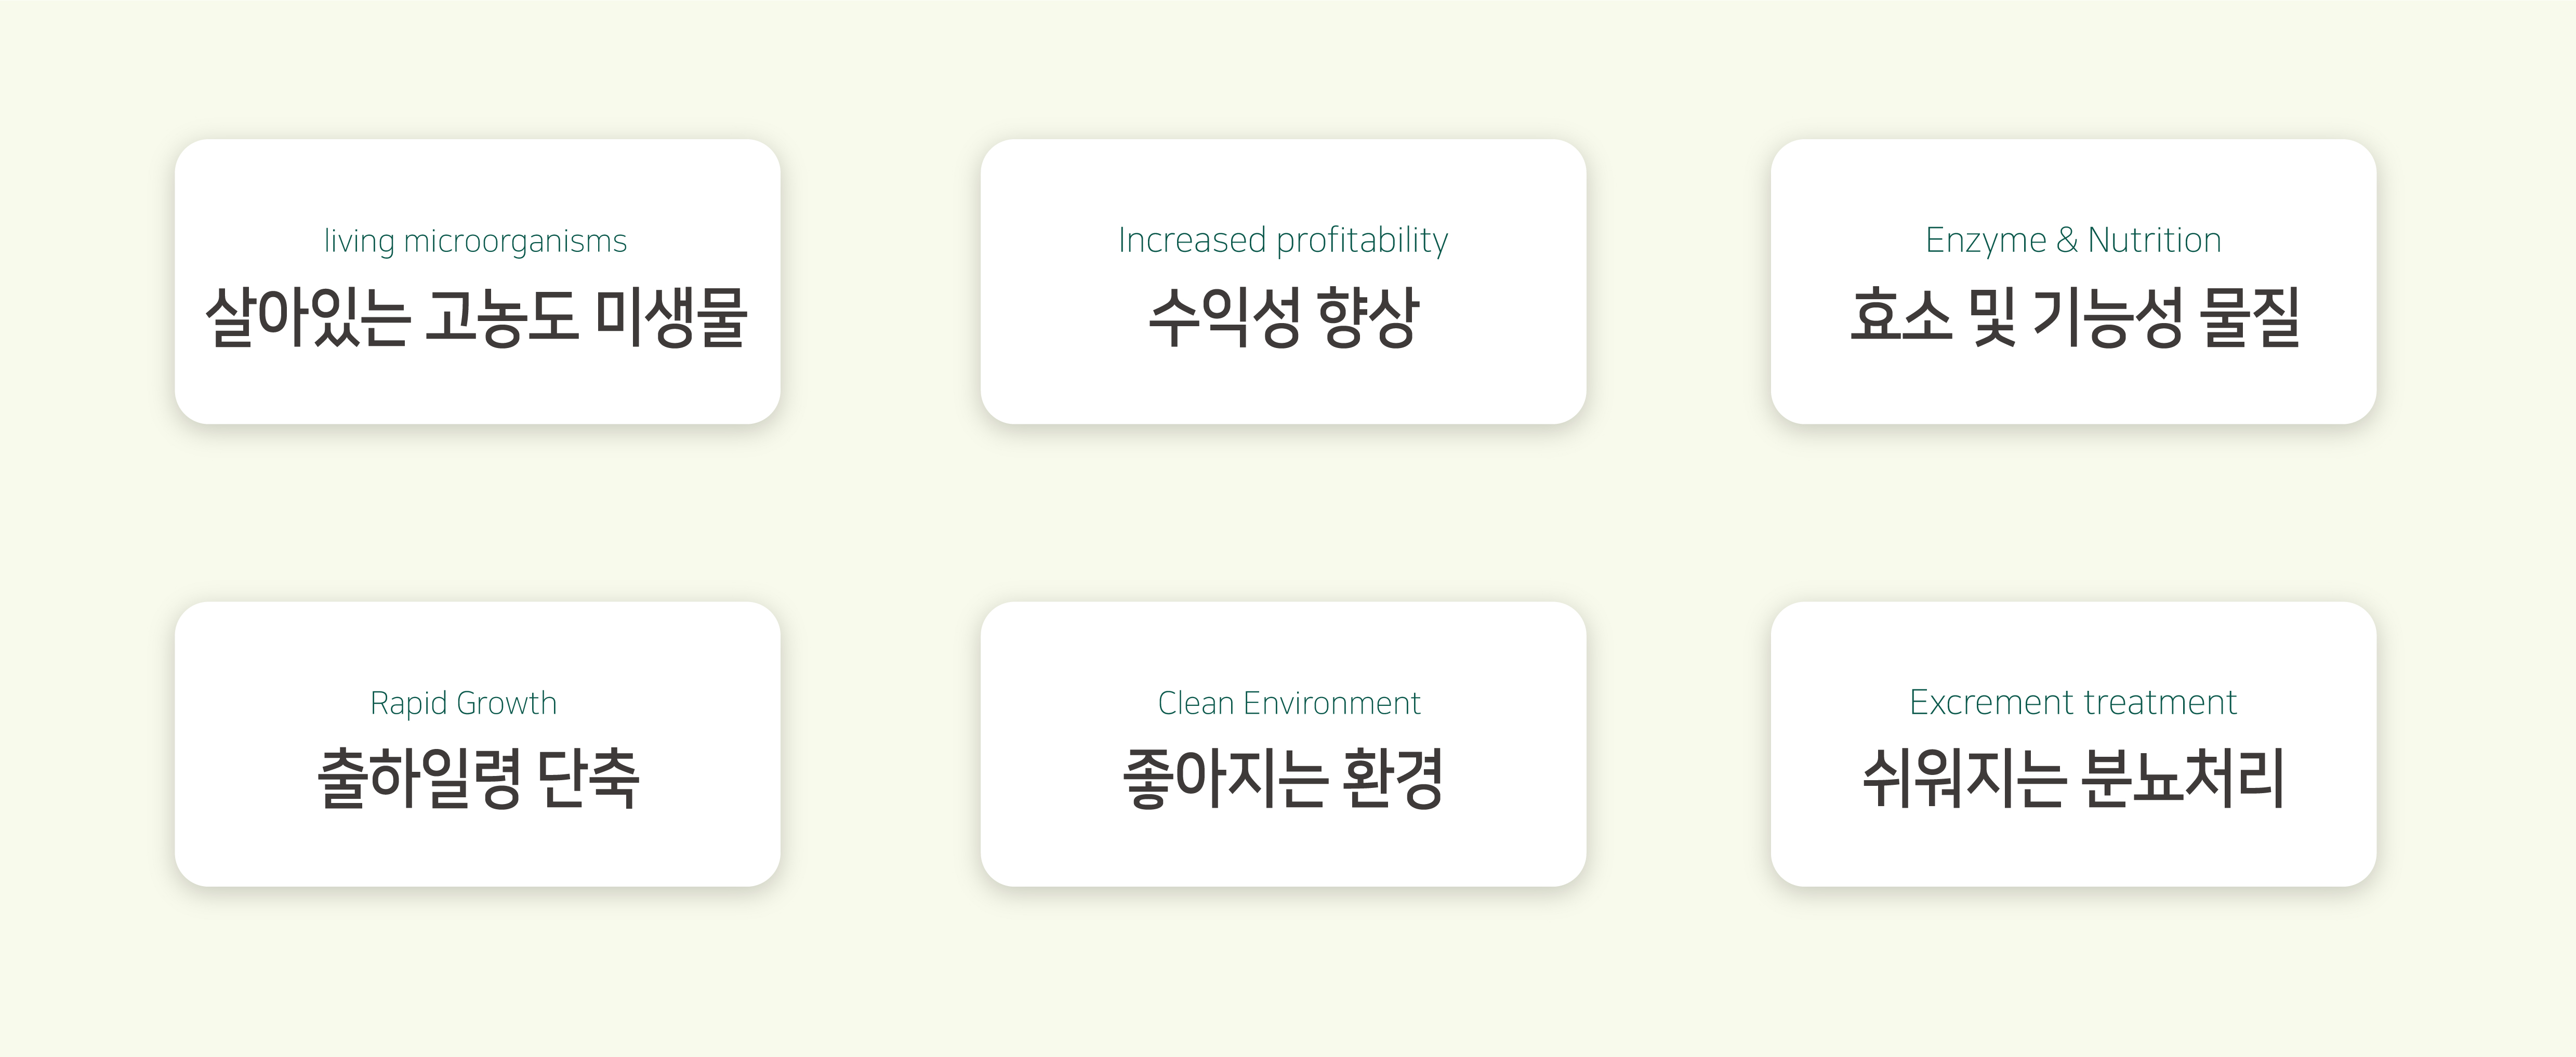Click the 효소 및 기능성 물질 heading

pos(2074,317)
